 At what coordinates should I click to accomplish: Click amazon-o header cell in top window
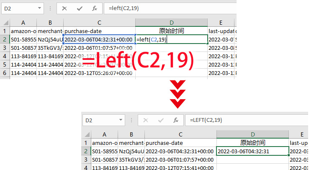point(23,31)
